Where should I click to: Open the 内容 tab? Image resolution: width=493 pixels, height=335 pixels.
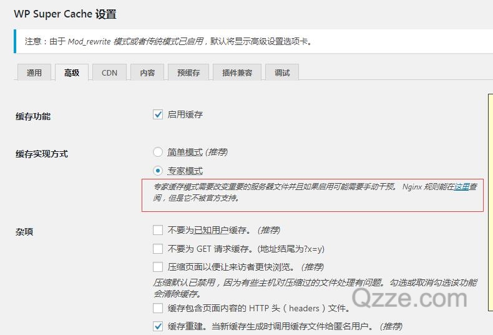(x=147, y=72)
